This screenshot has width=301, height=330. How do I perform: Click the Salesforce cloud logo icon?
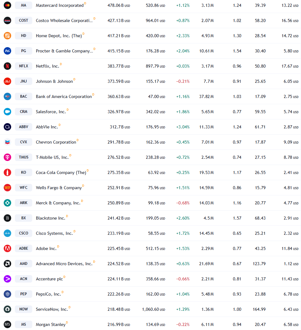tap(7, 112)
